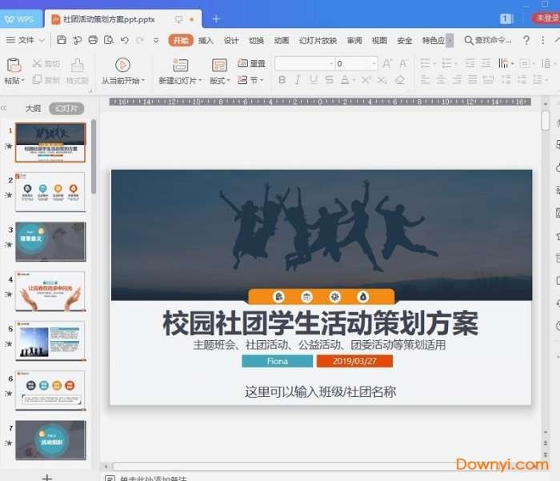
Task: Start slideshow with 从当前开始 play icon
Action: 122,65
